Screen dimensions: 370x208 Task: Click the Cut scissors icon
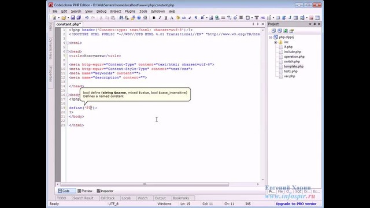click(x=101, y=18)
